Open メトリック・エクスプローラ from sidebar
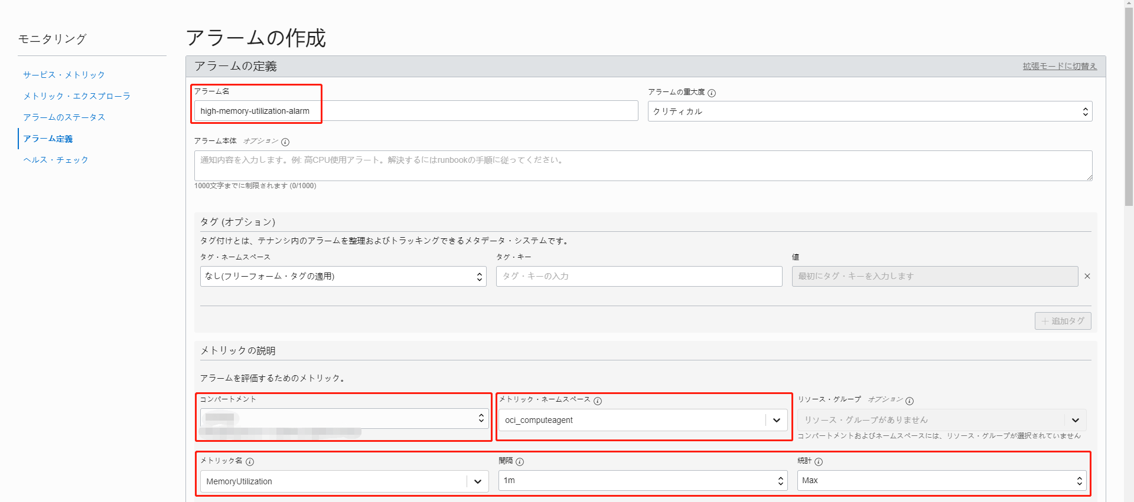This screenshot has width=1134, height=502. point(77,96)
